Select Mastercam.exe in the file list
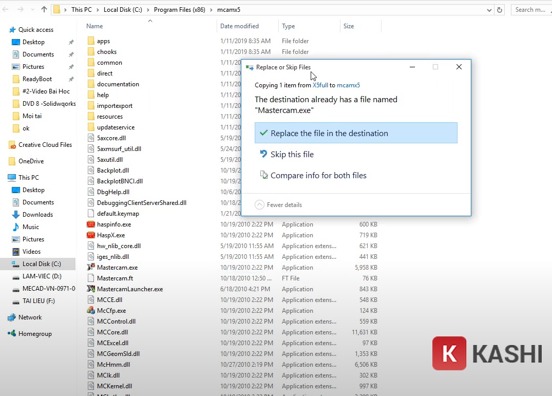Image resolution: width=552 pixels, height=396 pixels. (x=116, y=267)
